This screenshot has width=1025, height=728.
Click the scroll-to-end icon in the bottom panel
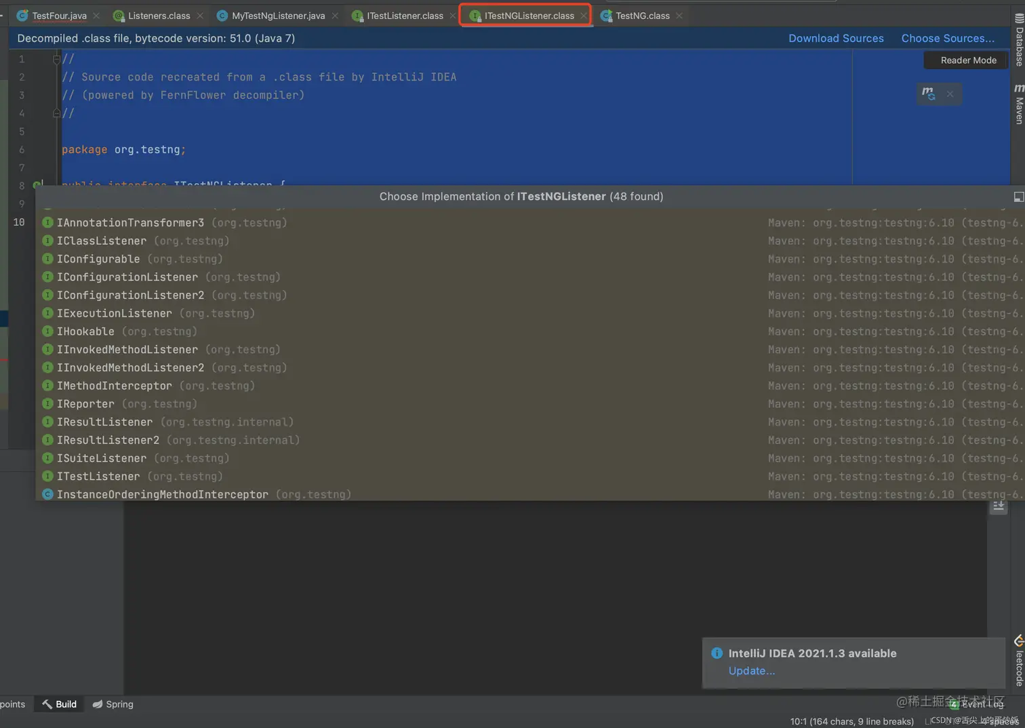point(998,506)
